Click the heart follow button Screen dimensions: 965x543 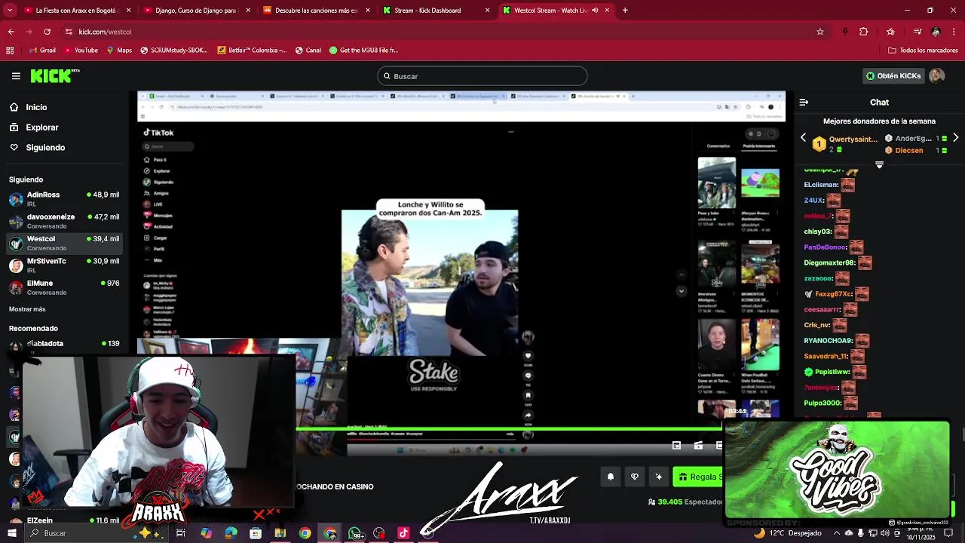click(635, 477)
